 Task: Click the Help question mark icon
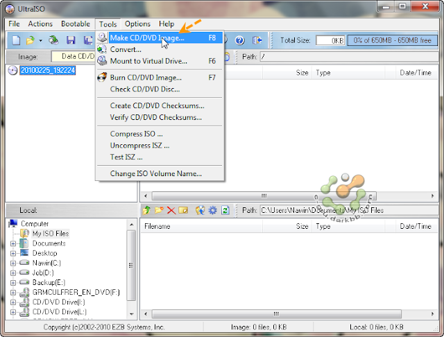click(239, 40)
